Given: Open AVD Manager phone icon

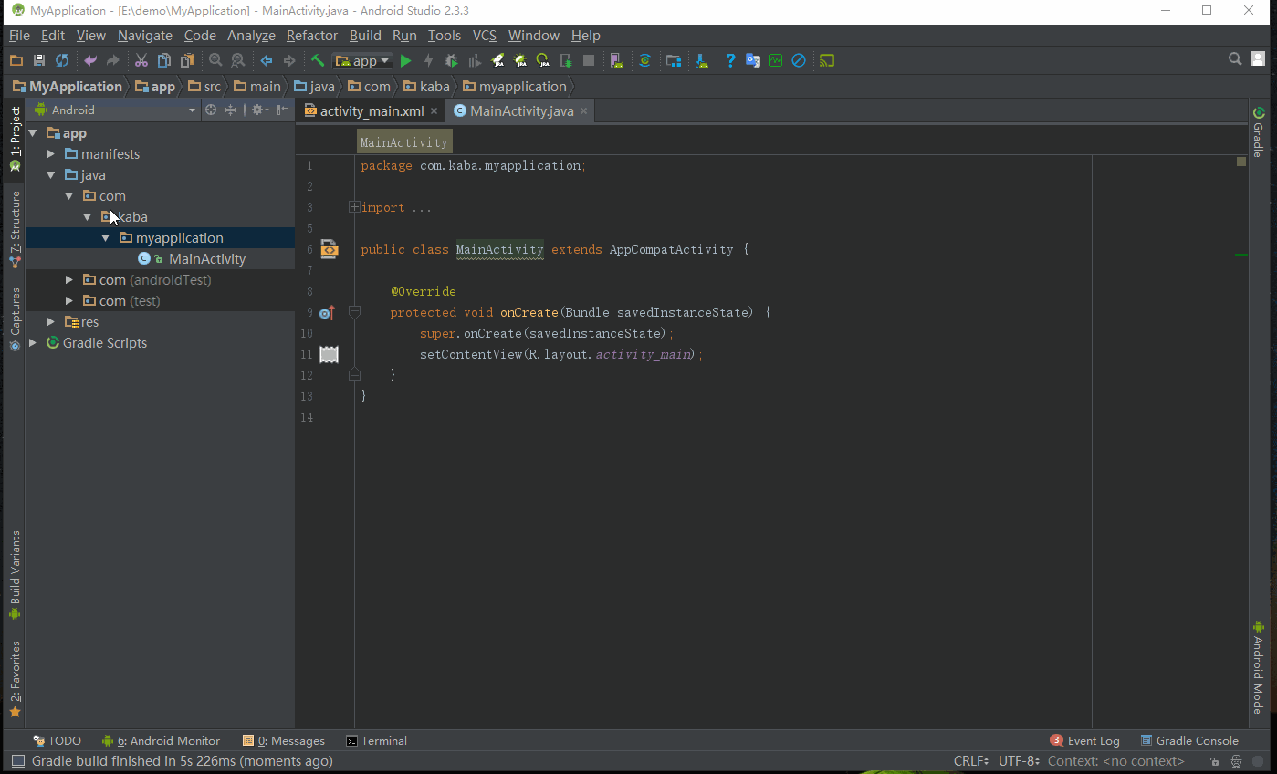Looking at the screenshot, I should [x=617, y=60].
